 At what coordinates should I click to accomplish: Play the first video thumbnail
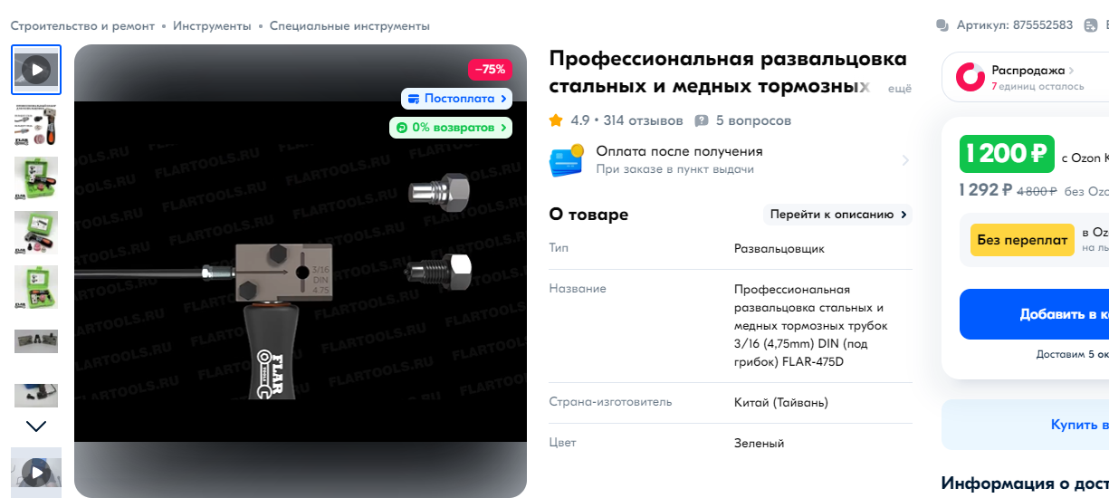(x=36, y=70)
